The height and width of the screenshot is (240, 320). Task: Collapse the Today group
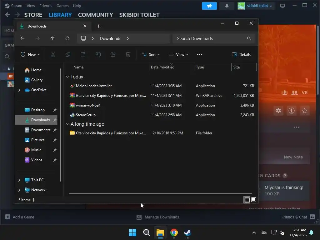pos(67,77)
